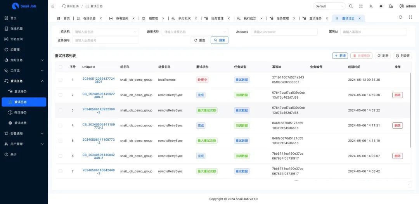Open UniqueId link 202405120934377243601
419x204 pixels.
[99, 80]
